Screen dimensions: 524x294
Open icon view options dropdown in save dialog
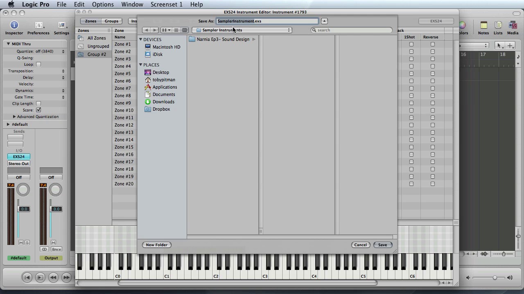coord(166,30)
